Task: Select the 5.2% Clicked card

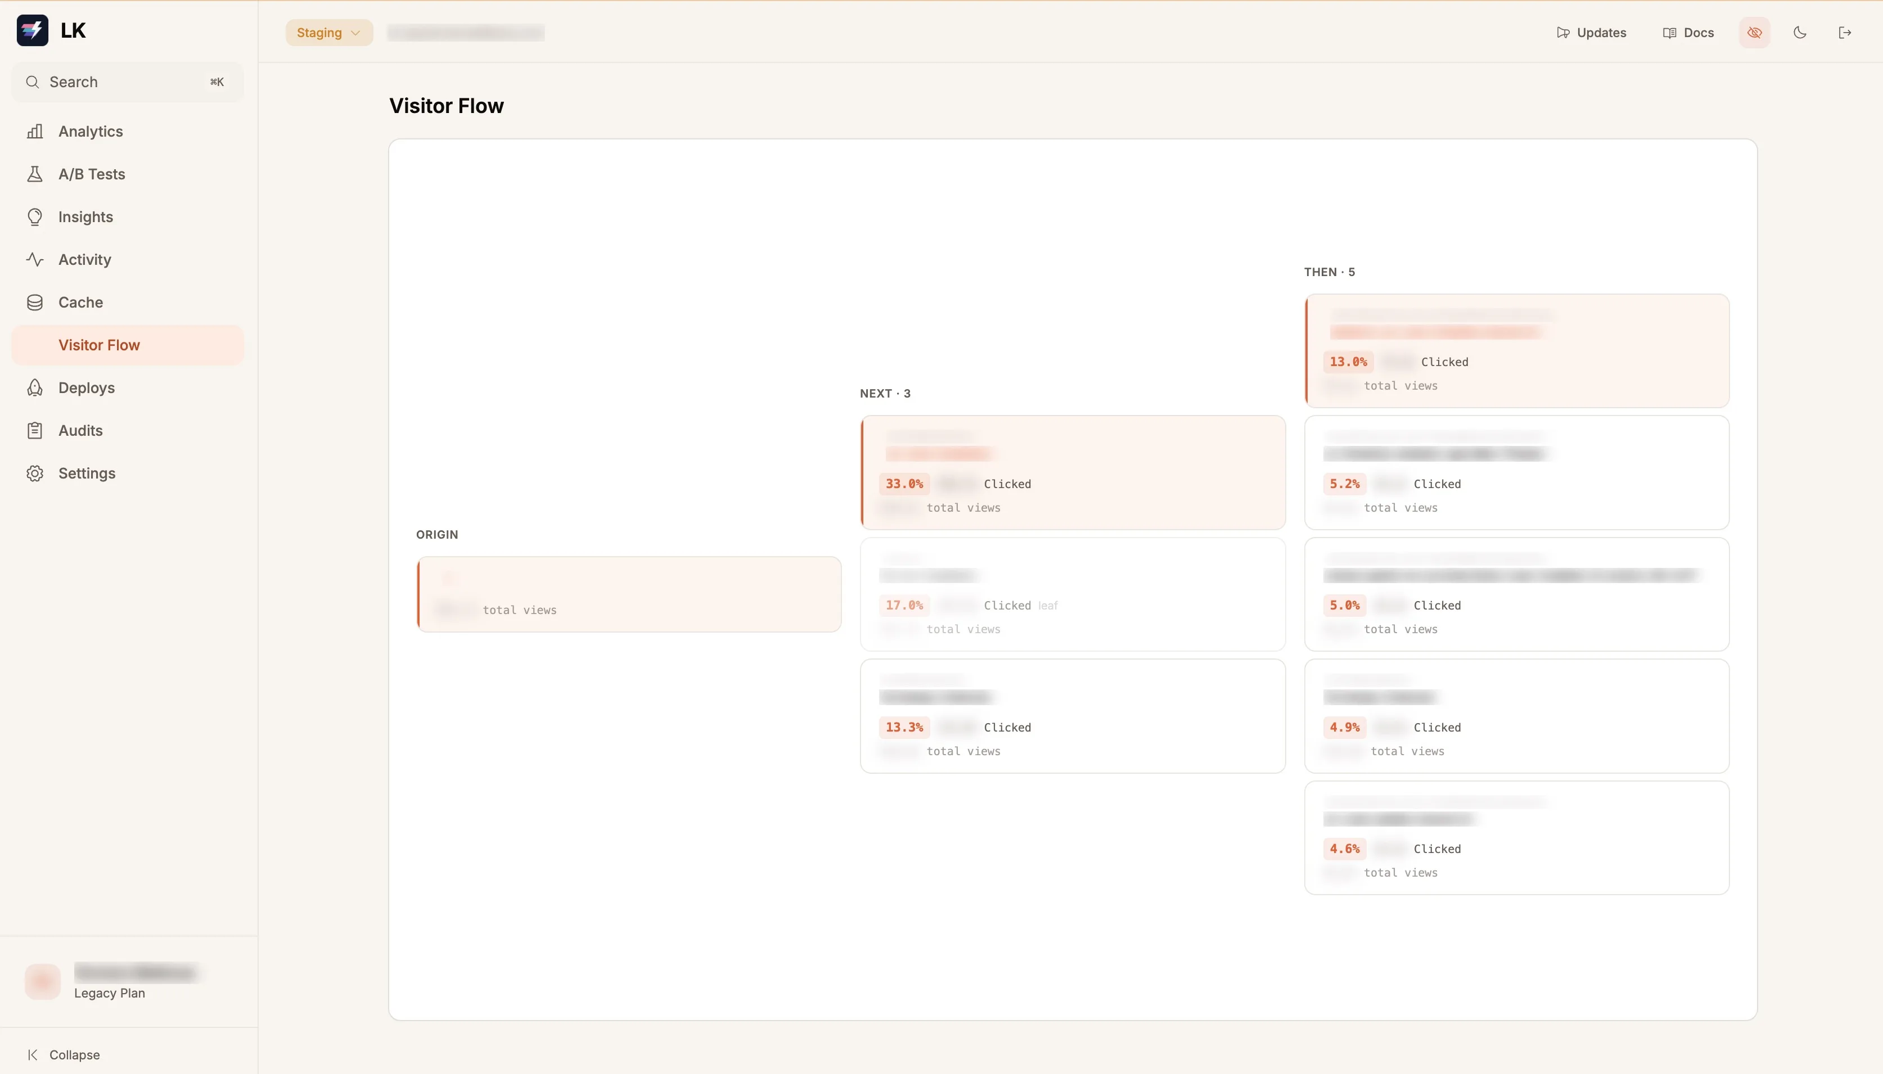Action: [1517, 473]
